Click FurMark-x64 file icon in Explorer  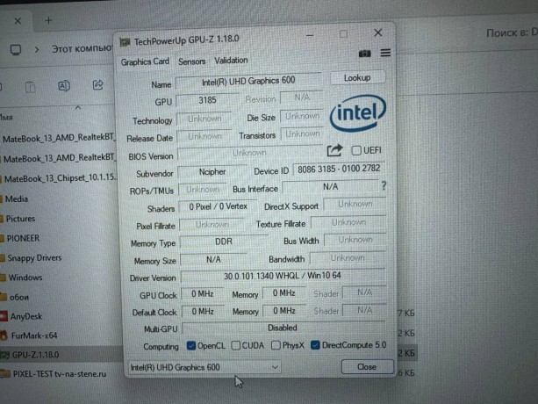4,335
